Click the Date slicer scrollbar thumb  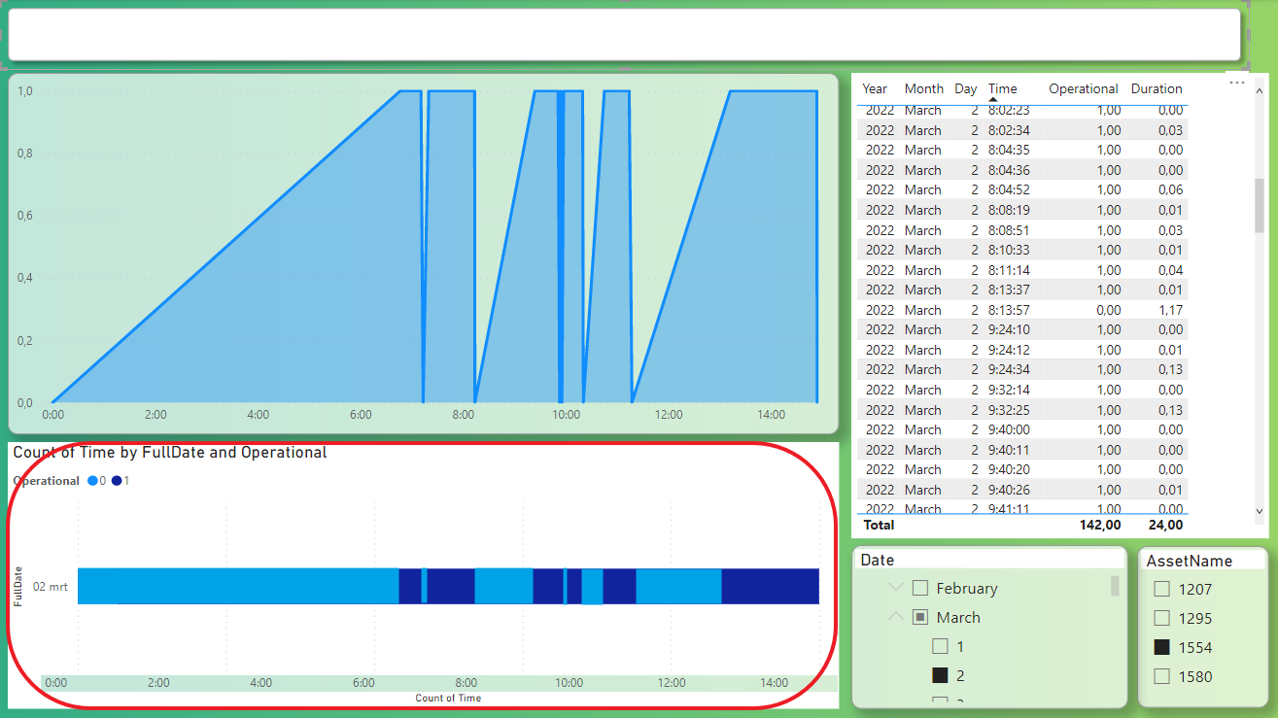point(1115,585)
